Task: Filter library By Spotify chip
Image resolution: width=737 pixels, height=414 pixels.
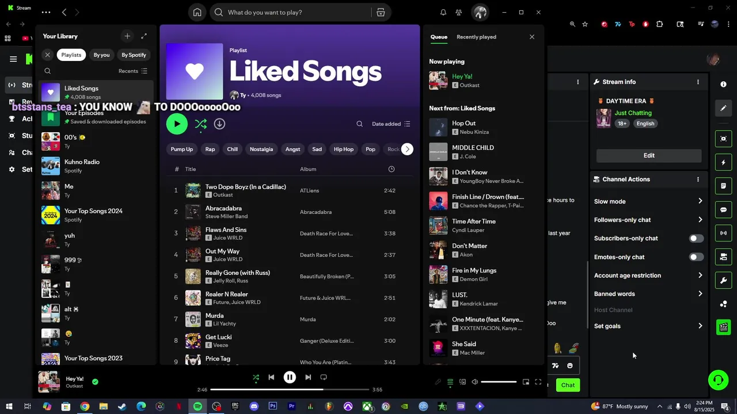Action: point(134,55)
